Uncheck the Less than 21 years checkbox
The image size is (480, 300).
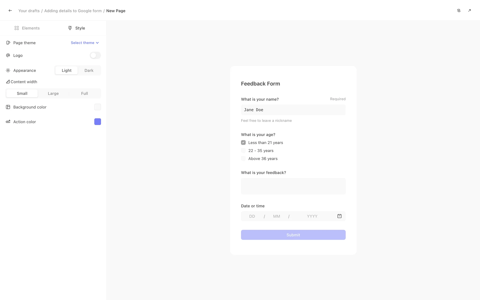(x=243, y=142)
